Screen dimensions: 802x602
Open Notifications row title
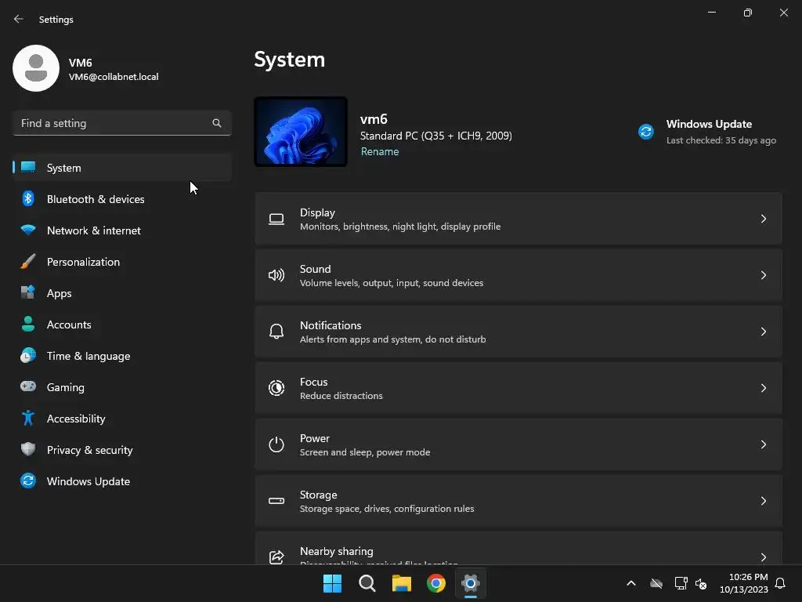pos(331,325)
